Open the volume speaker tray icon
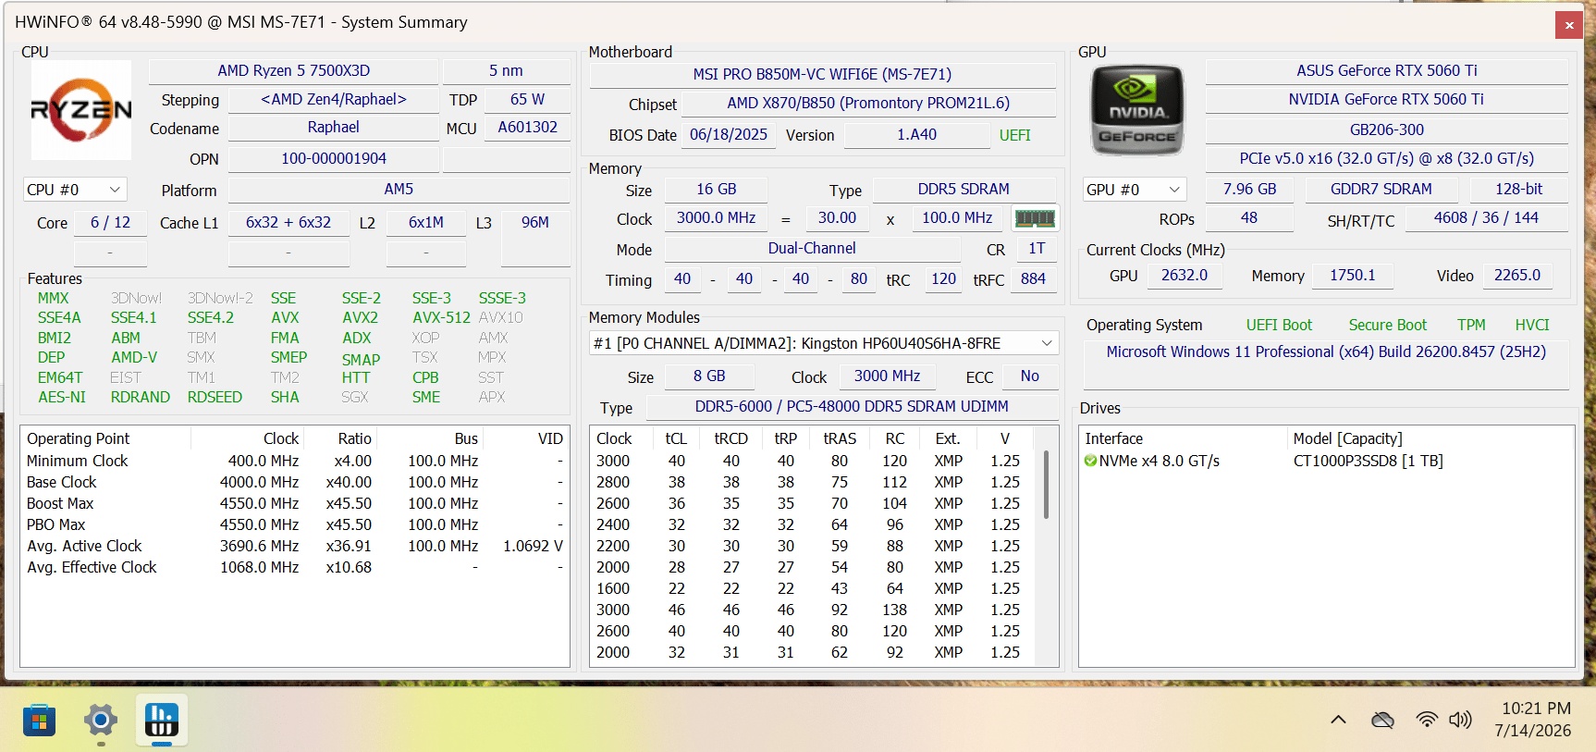Screen dimensions: 1596x752 1461,720
